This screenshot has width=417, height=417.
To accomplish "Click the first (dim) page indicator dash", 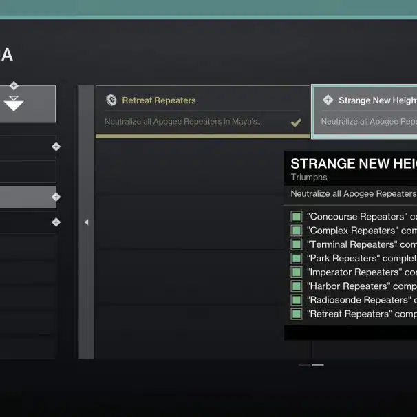I will pyautogui.click(x=304, y=365).
